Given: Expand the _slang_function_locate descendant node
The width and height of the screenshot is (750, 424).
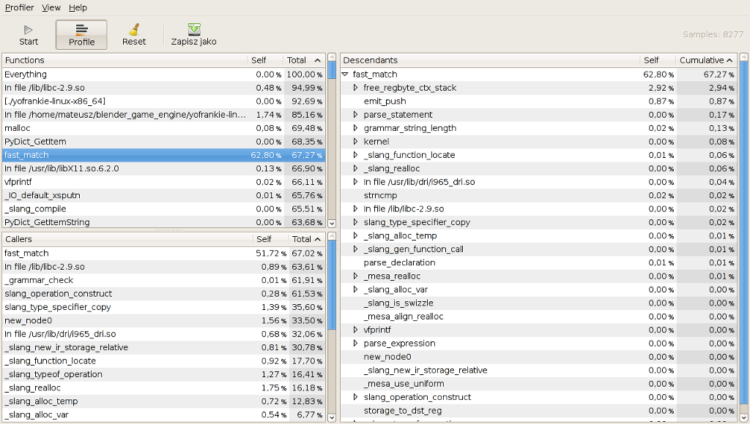Looking at the screenshot, I should point(356,155).
